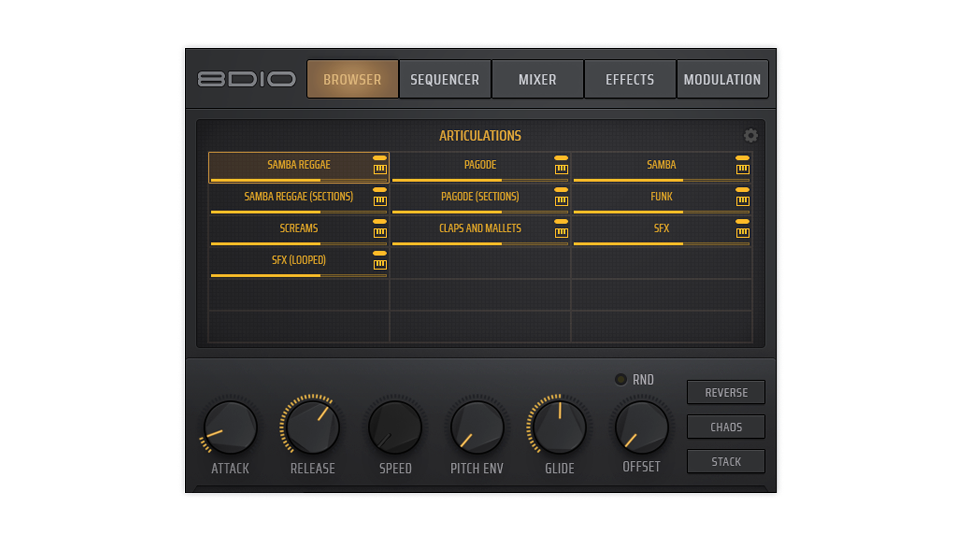Click the keyboard icon on Pagode articulation

(561, 169)
